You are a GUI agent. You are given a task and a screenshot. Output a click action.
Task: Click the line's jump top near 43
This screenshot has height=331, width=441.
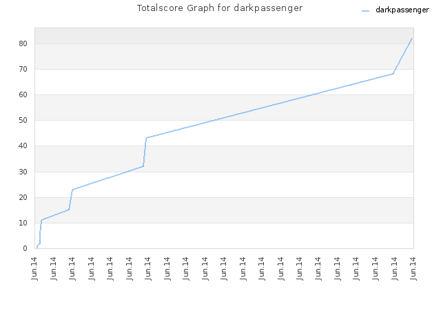coord(147,138)
